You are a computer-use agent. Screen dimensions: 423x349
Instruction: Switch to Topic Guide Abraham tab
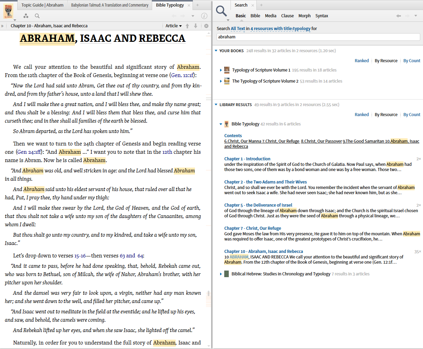coord(42,5)
